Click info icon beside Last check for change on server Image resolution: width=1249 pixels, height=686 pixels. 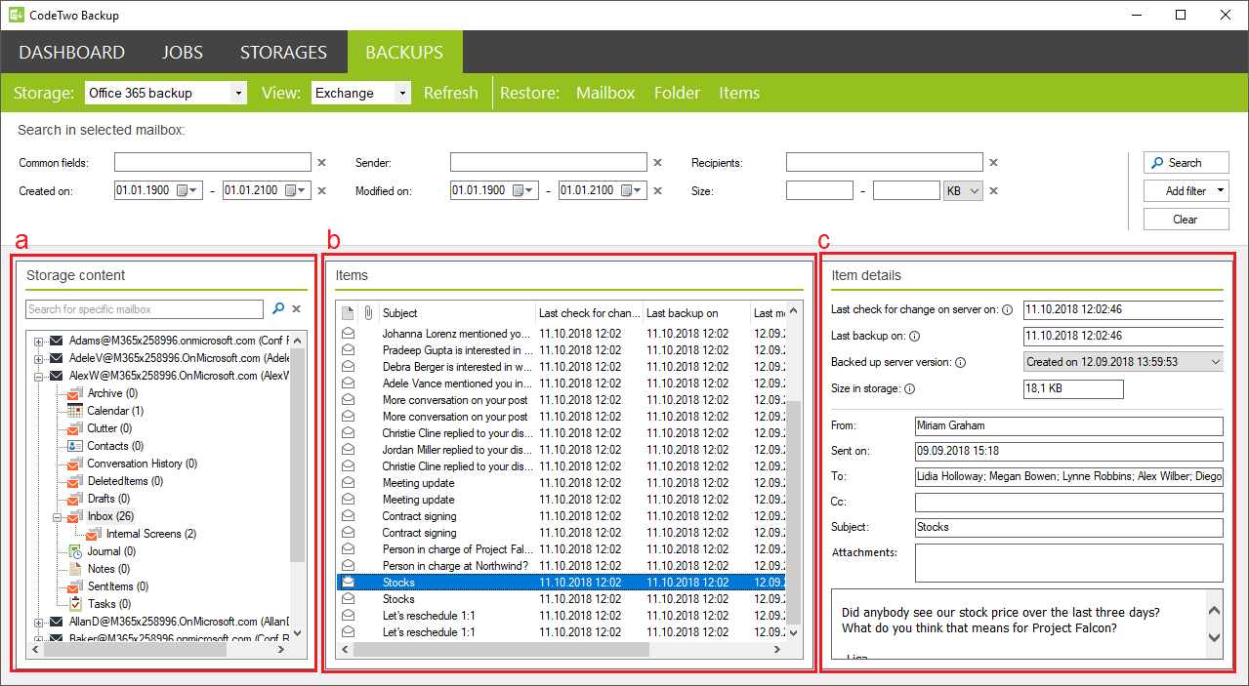click(x=1008, y=310)
